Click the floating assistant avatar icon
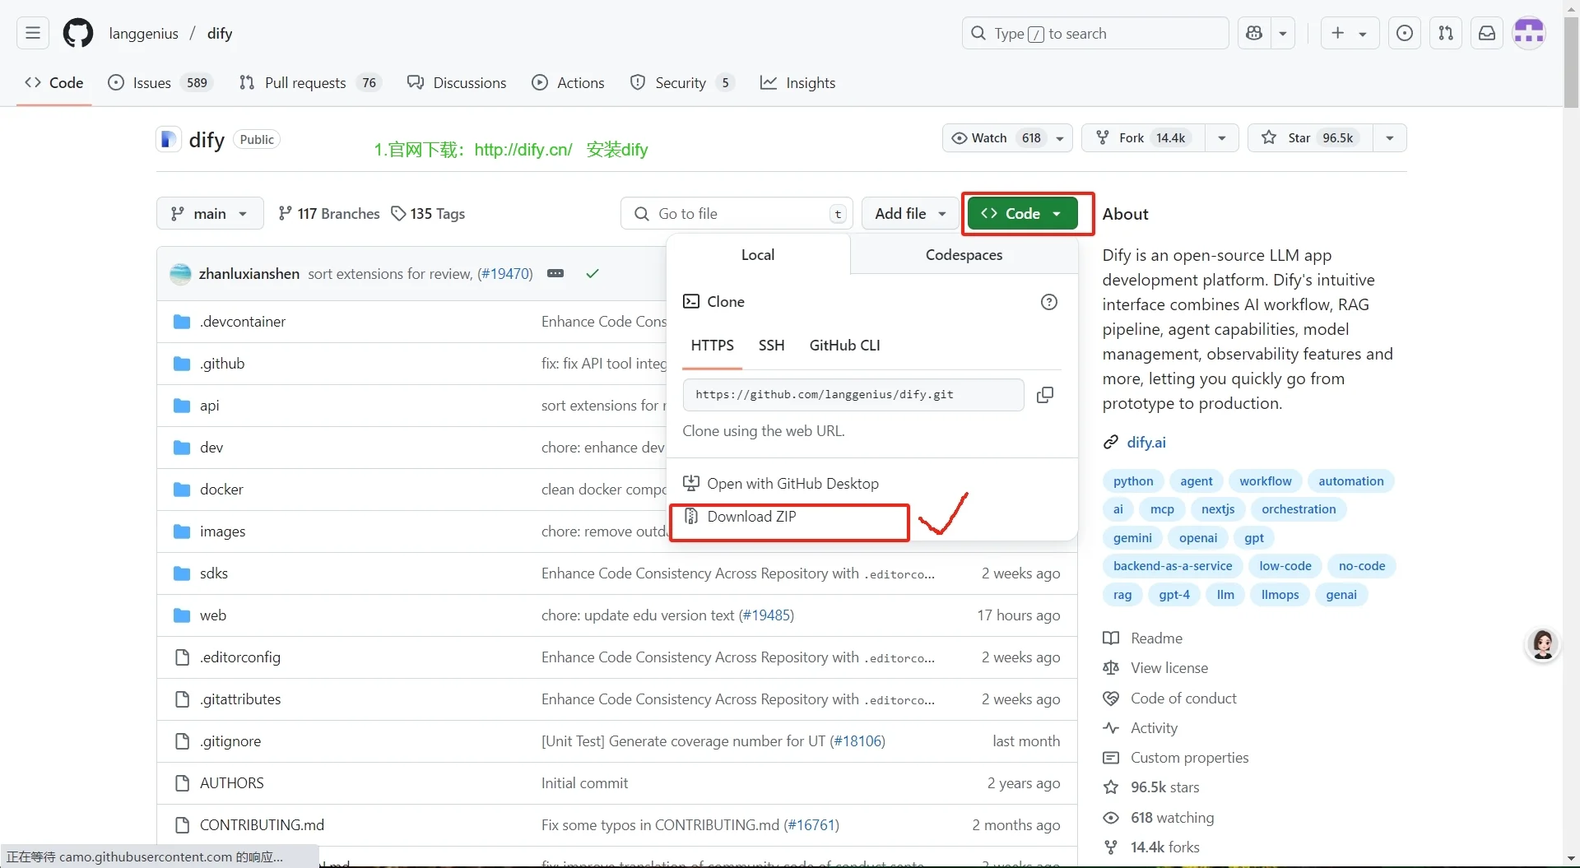This screenshot has height=868, width=1580. point(1543,644)
